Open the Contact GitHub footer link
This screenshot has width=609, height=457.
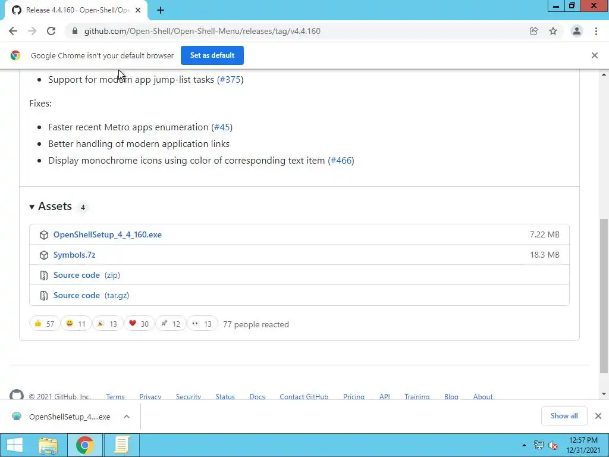(304, 397)
